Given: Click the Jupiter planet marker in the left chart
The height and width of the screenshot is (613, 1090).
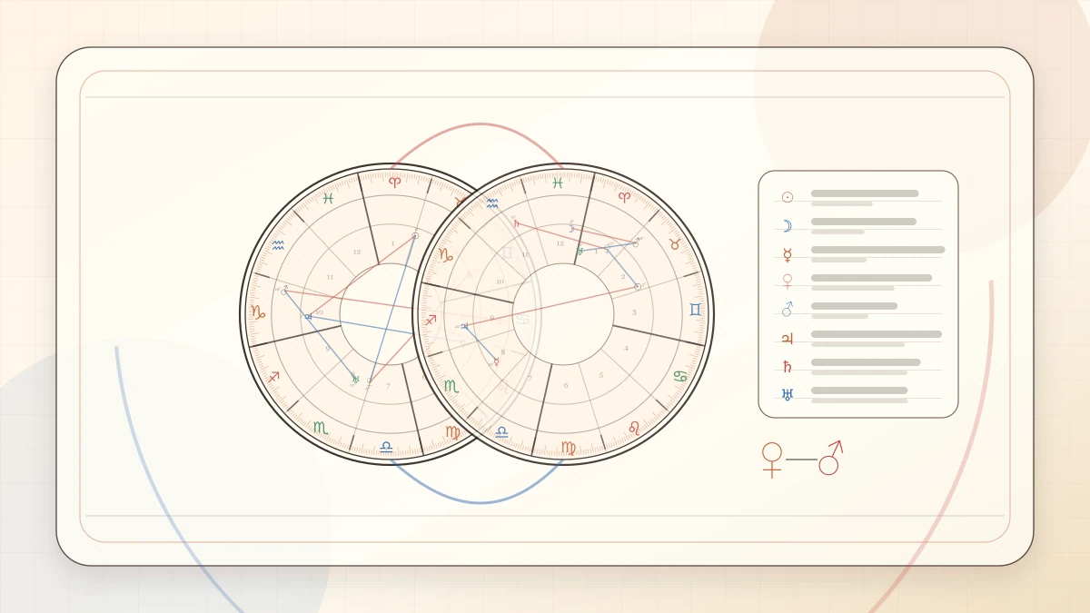Looking at the screenshot, I should point(308,316).
